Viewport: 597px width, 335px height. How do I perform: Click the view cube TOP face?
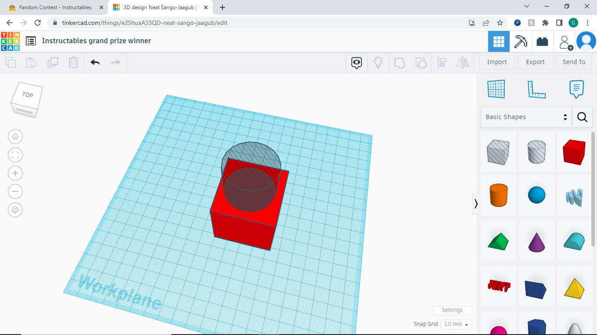28,95
